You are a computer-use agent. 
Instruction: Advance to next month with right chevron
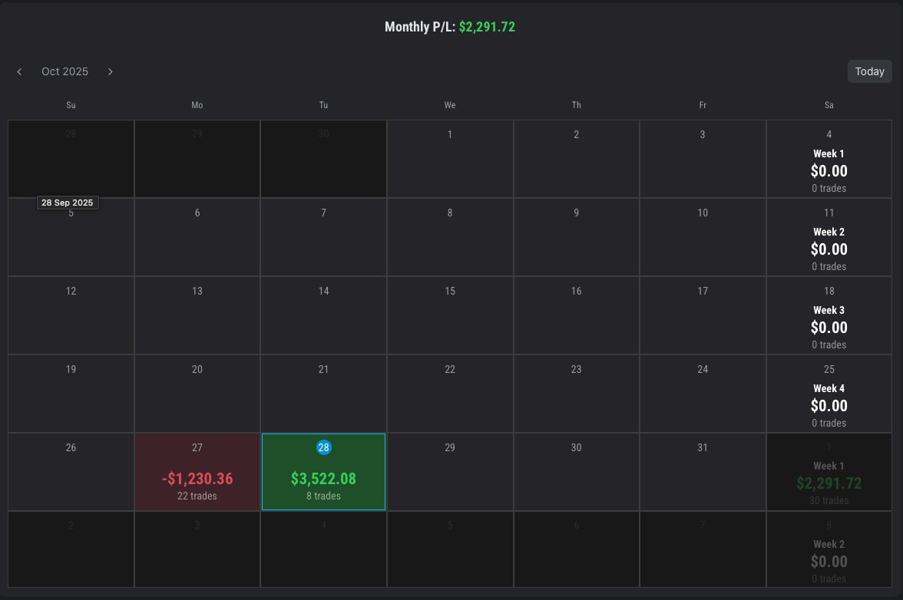point(111,72)
